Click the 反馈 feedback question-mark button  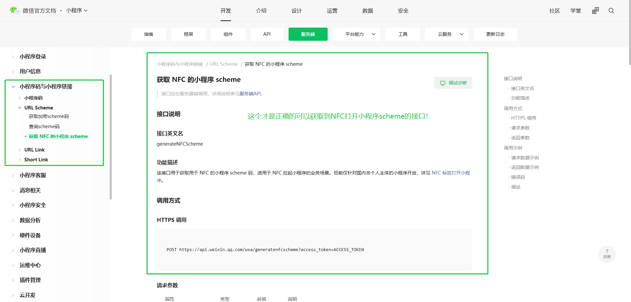pos(607,254)
